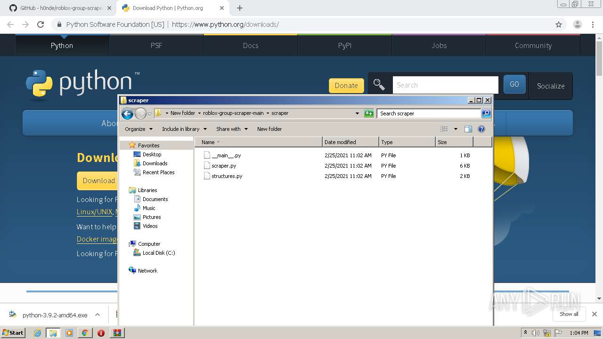Sort files by Size column

[x=454, y=142]
